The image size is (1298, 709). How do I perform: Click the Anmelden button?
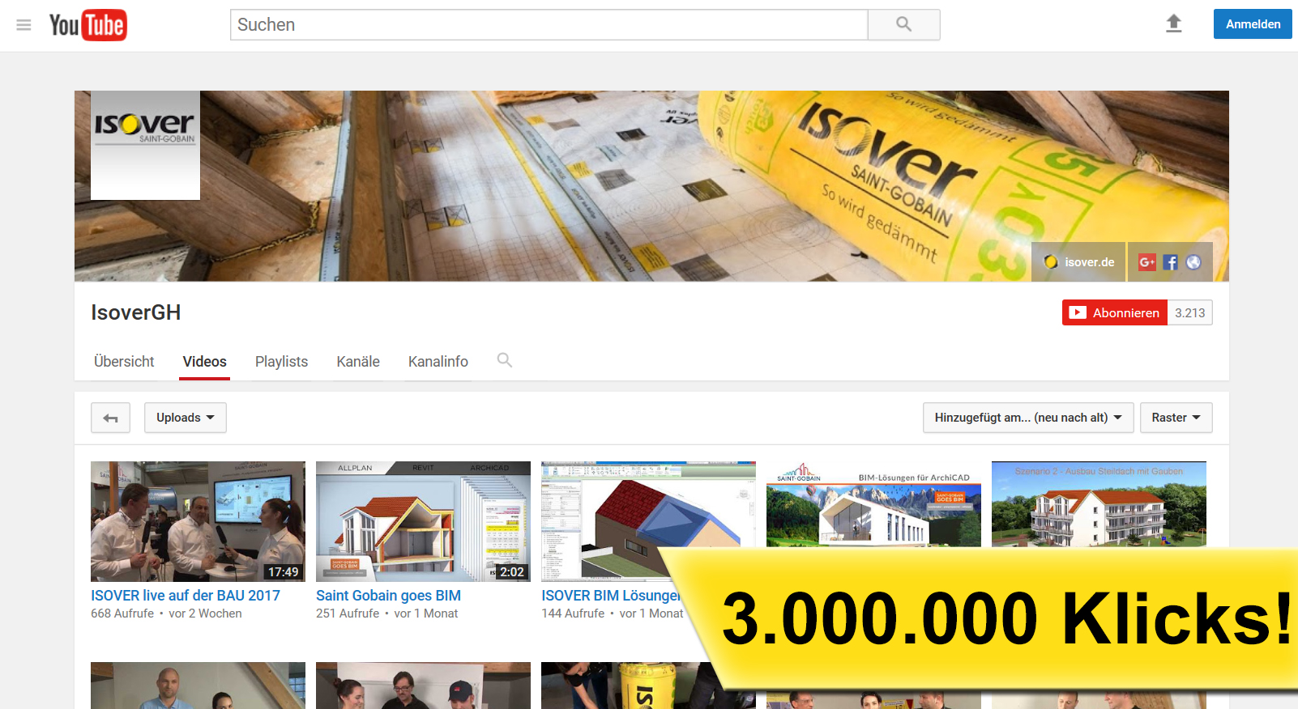coord(1252,24)
